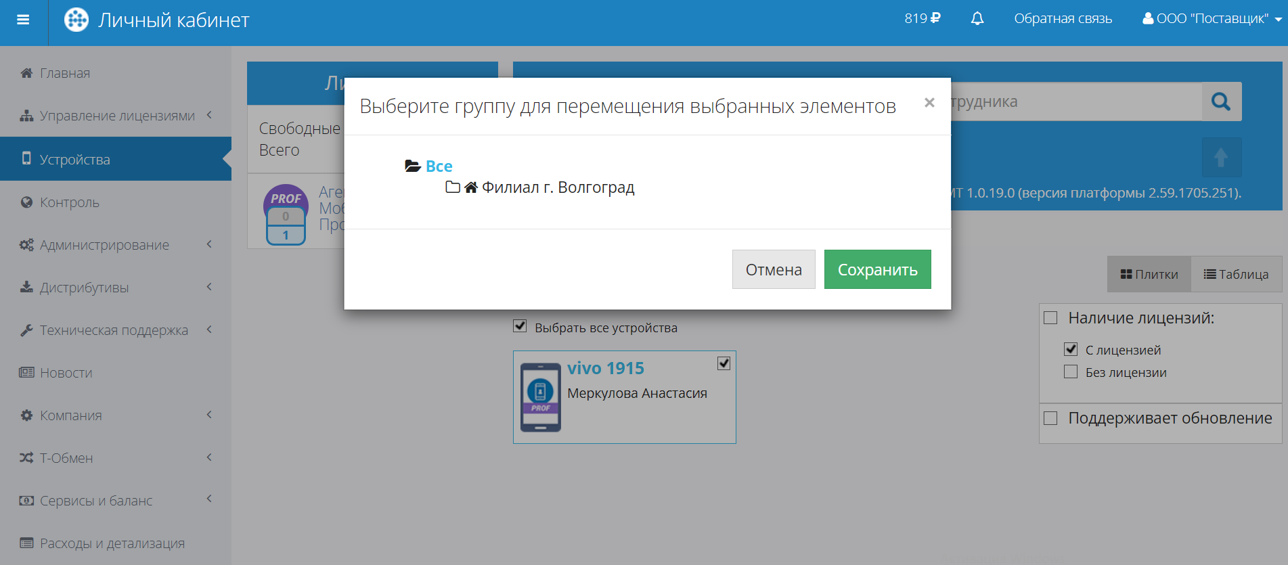Select Филиал г. Волгоград group
Image resolution: width=1288 pixels, height=565 pixels.
558,187
